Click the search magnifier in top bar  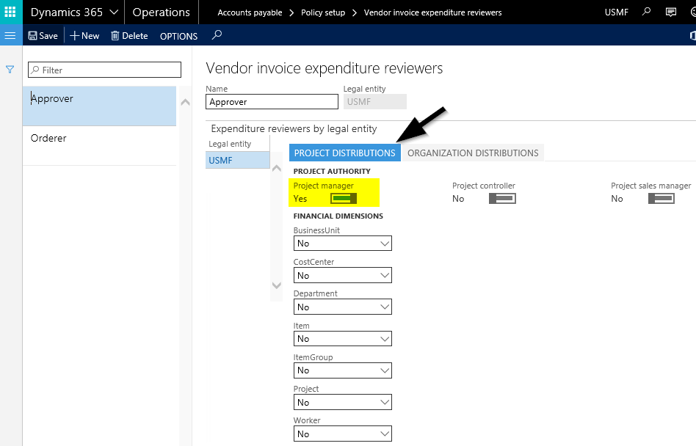coord(646,12)
